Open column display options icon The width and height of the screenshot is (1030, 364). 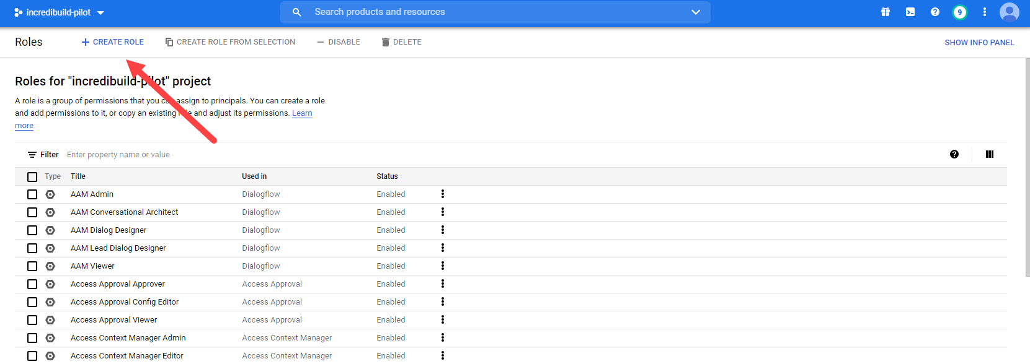(990, 154)
